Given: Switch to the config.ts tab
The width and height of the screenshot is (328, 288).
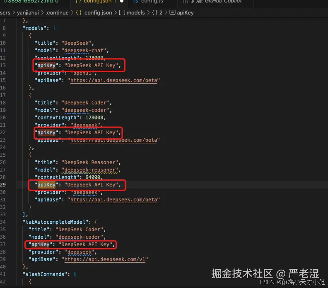Looking at the screenshot, I should pos(152,2).
